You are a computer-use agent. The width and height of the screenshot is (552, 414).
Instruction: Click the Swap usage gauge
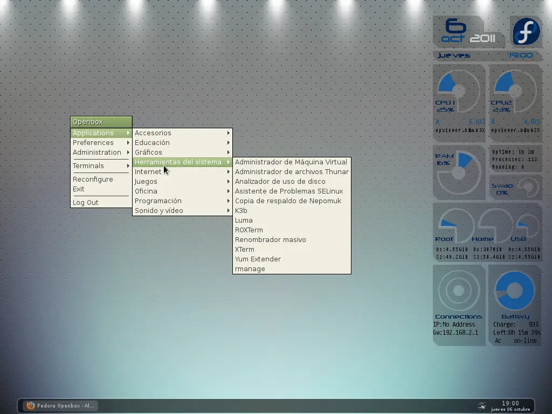(527, 188)
